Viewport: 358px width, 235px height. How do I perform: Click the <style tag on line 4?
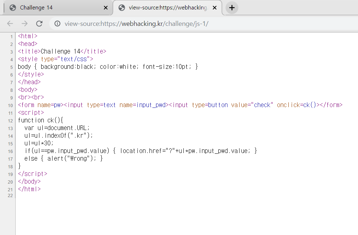tap(28, 59)
